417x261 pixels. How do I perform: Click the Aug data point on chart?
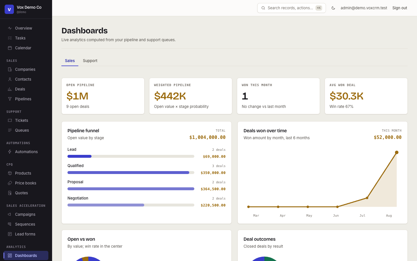(397, 152)
